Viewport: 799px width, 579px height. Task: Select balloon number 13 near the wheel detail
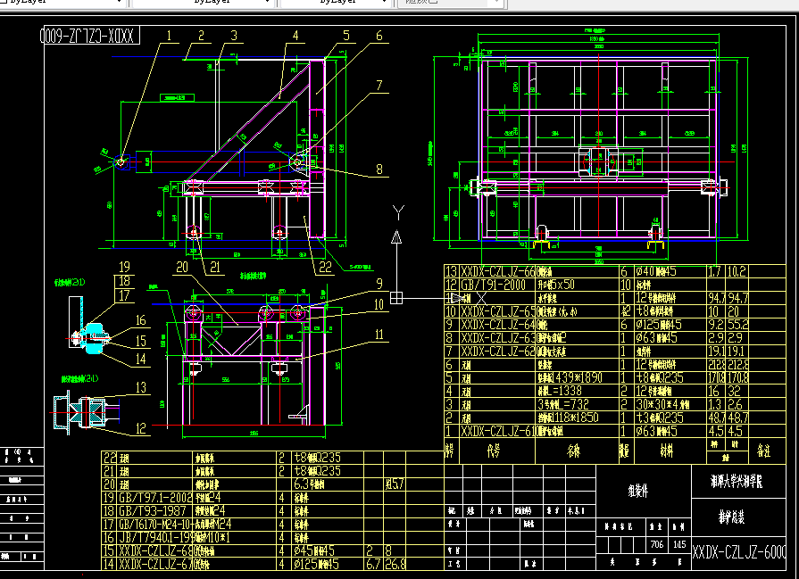(141, 387)
